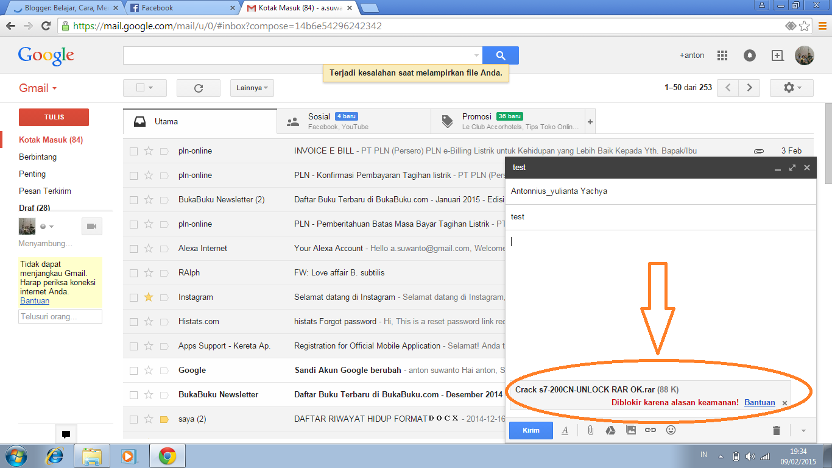Open Chrome from the taskbar

pyautogui.click(x=167, y=455)
